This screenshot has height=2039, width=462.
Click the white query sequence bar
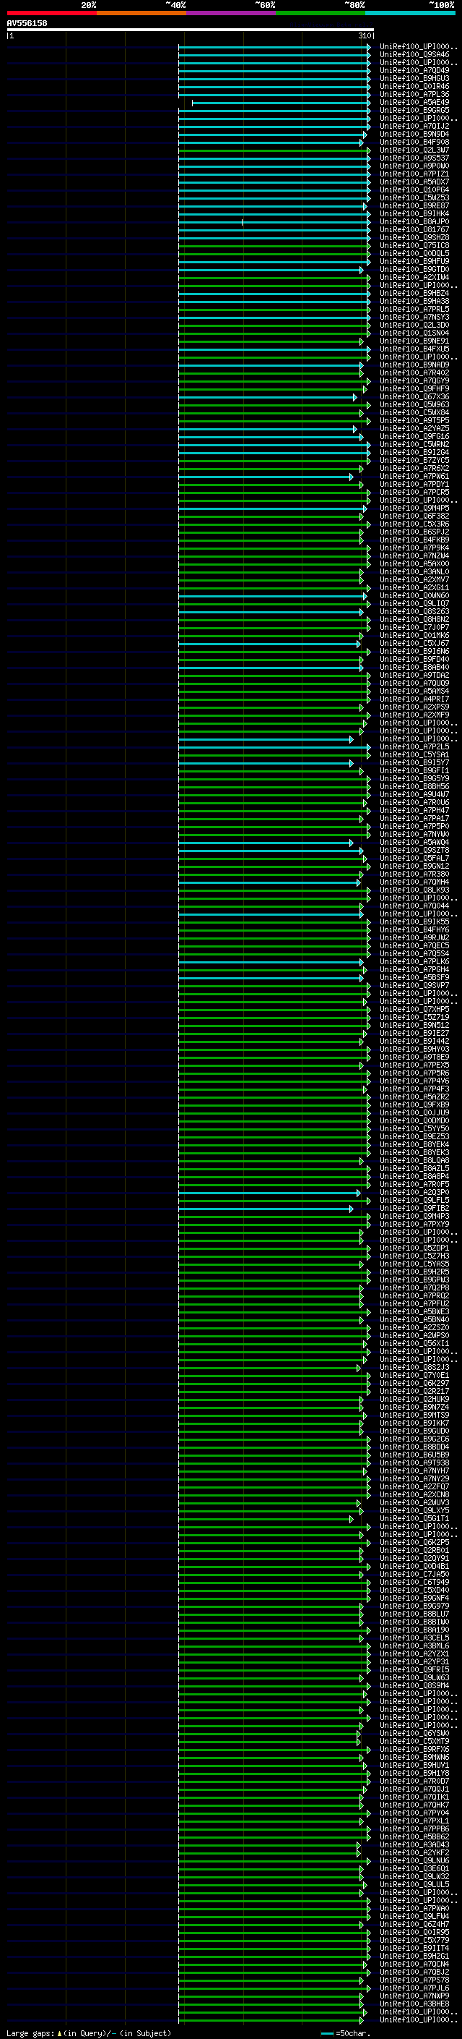tap(191, 30)
